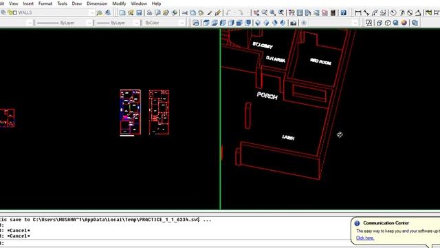
Task: Select the Angular dimension tool
Action: [x=418, y=12]
